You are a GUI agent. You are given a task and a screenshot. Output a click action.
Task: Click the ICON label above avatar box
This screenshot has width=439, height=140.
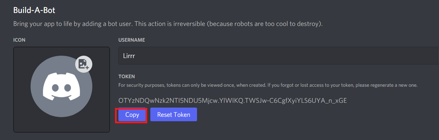[19, 40]
